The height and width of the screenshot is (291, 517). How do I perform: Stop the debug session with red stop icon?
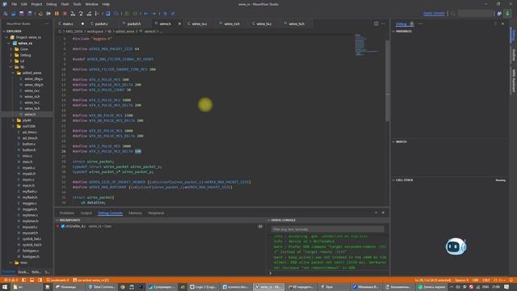(x=65, y=14)
